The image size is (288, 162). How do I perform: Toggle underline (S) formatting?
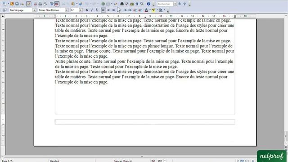[97, 10]
